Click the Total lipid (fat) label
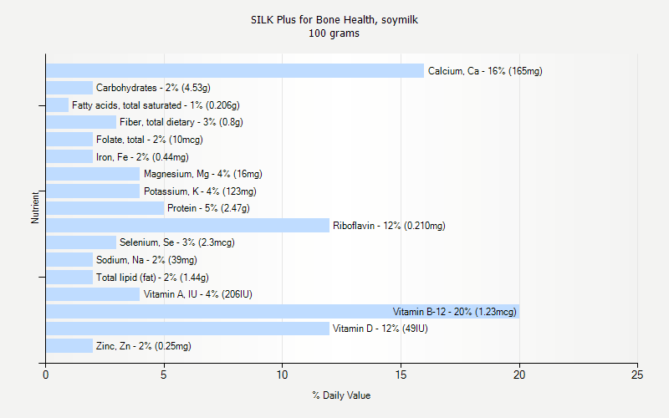This screenshot has width=669, height=418. pyautogui.click(x=152, y=278)
